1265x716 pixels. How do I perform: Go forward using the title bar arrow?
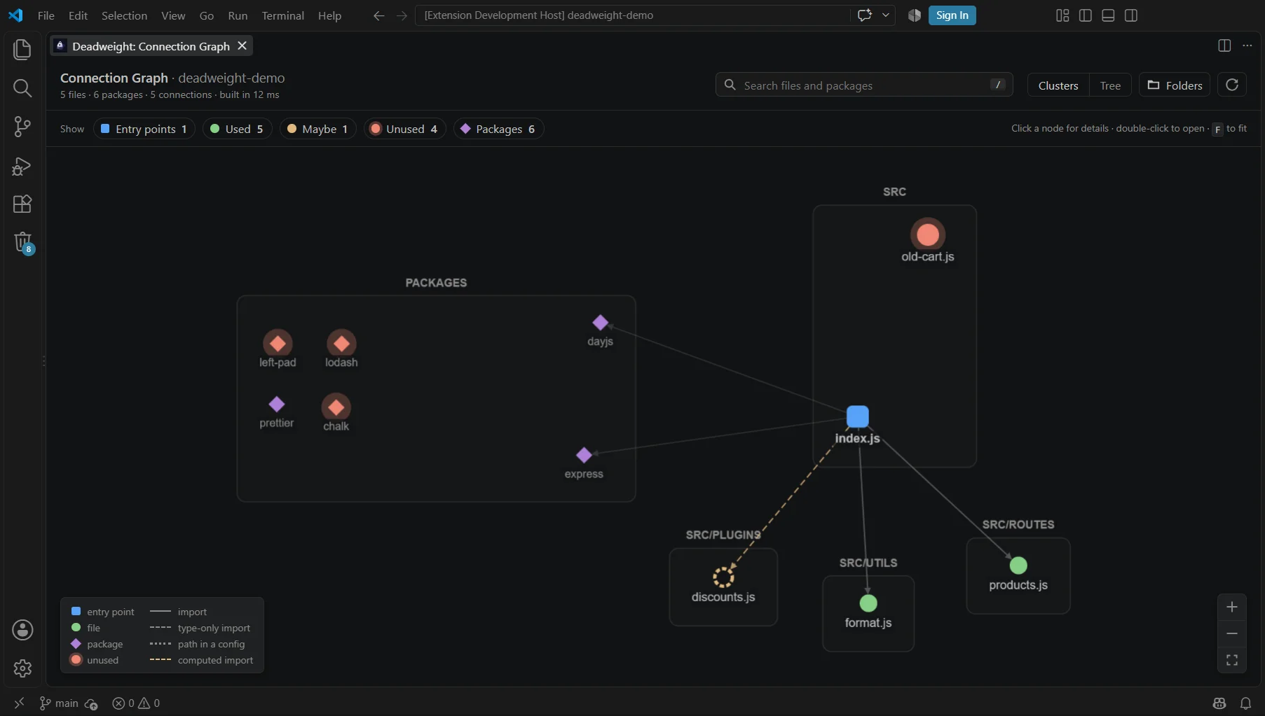click(402, 15)
